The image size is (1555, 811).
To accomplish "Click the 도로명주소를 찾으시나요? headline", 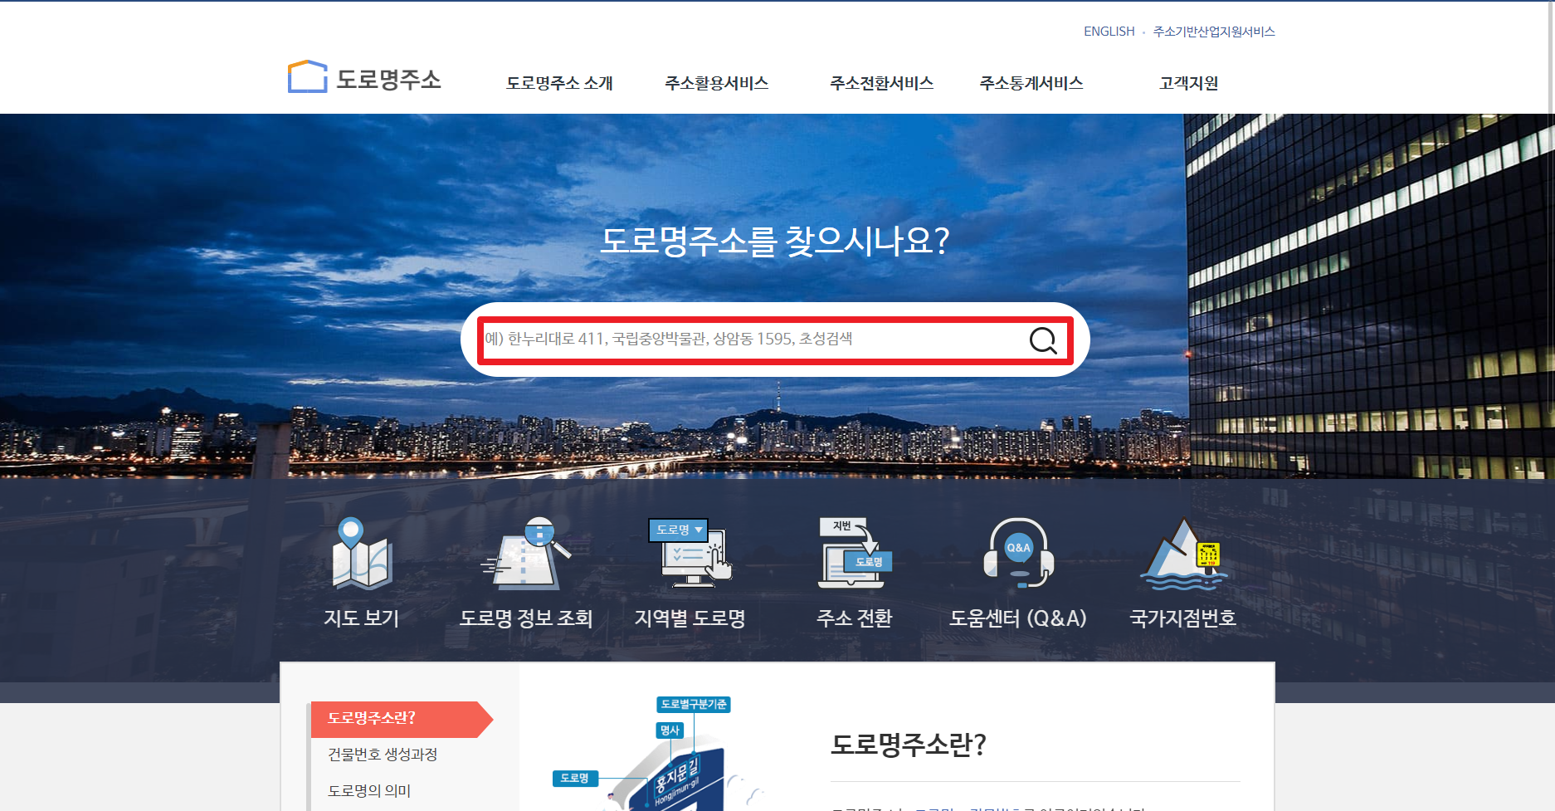I will click(x=775, y=241).
